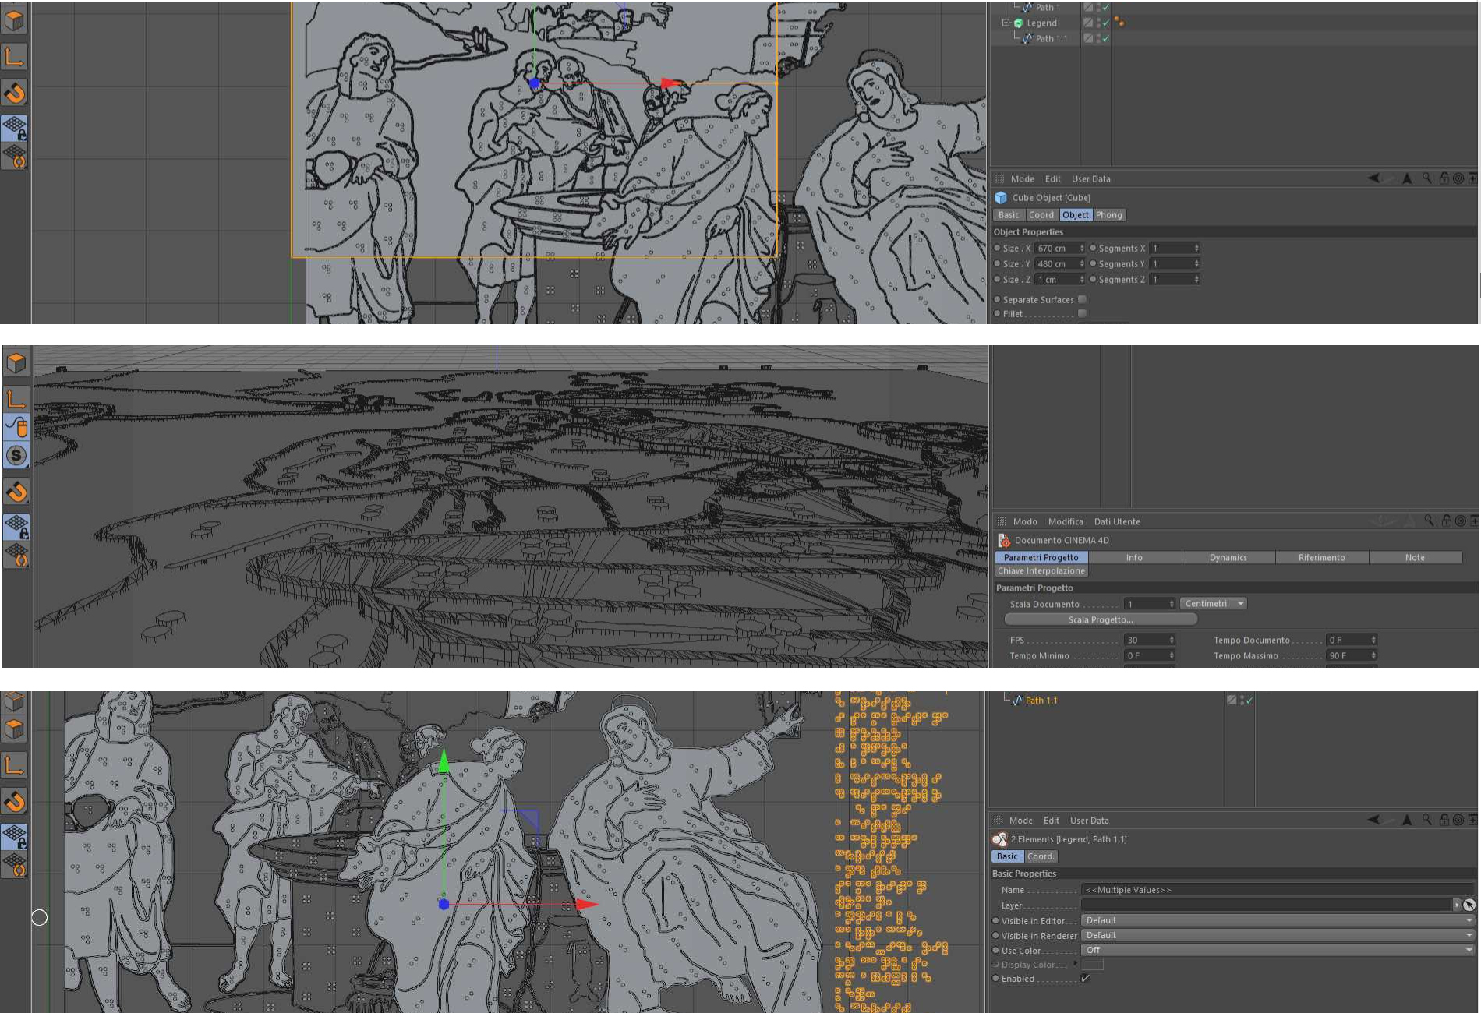
Task: Lock the 2 Elements attribute panel
Action: coord(1444,820)
